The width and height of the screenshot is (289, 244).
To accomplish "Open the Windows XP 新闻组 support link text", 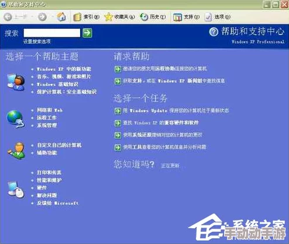I will (x=174, y=81).
